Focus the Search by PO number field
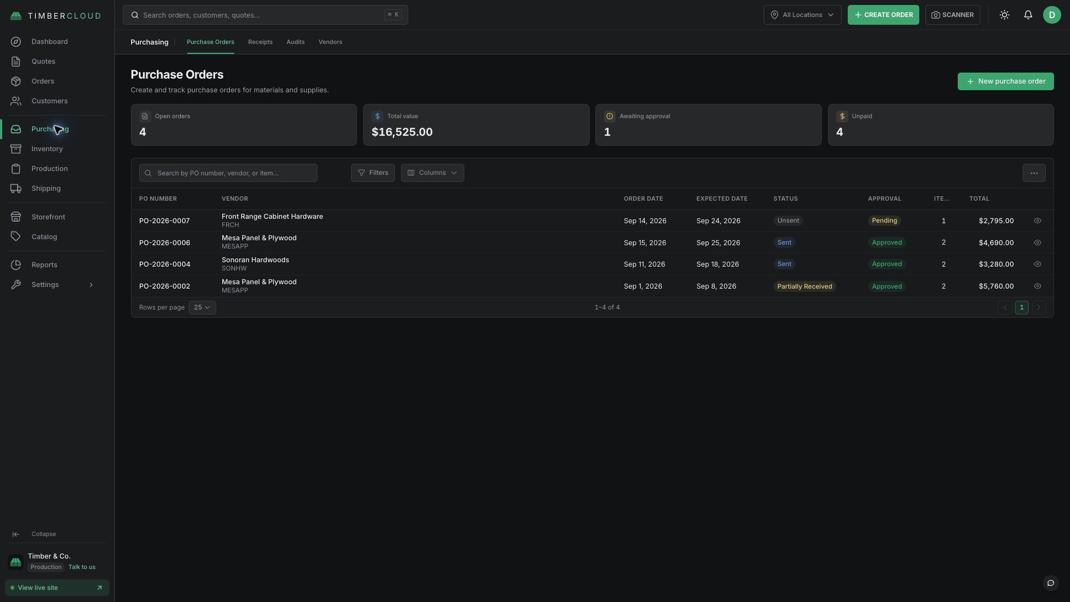Screen dimensions: 1070x602 pos(228,173)
